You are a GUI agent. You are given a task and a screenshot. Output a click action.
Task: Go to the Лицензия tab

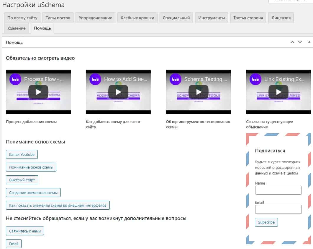(281, 18)
